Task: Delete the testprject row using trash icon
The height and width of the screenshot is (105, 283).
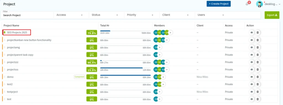Action: pos(258,92)
